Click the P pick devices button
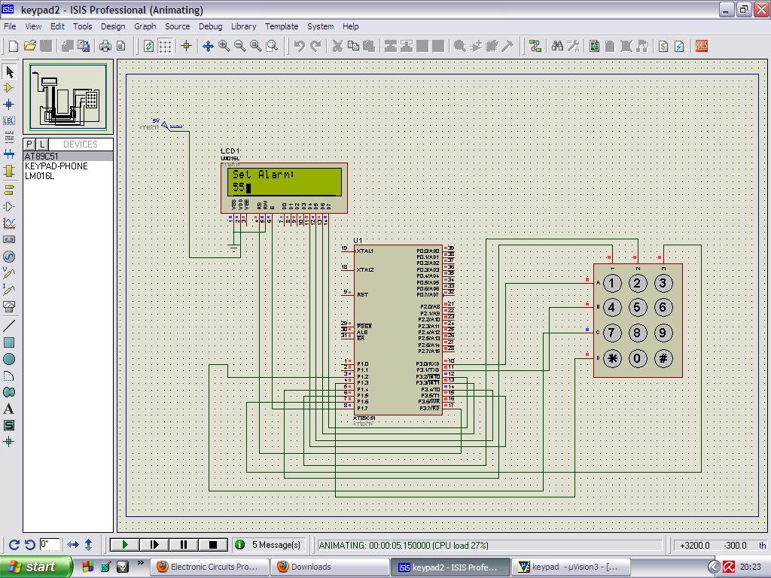The height and width of the screenshot is (578, 771). pyautogui.click(x=29, y=144)
